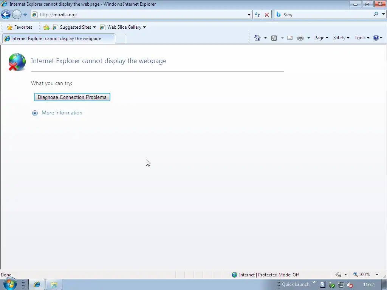Click the Home page icon
Image resolution: width=387 pixels, height=290 pixels.
click(257, 38)
